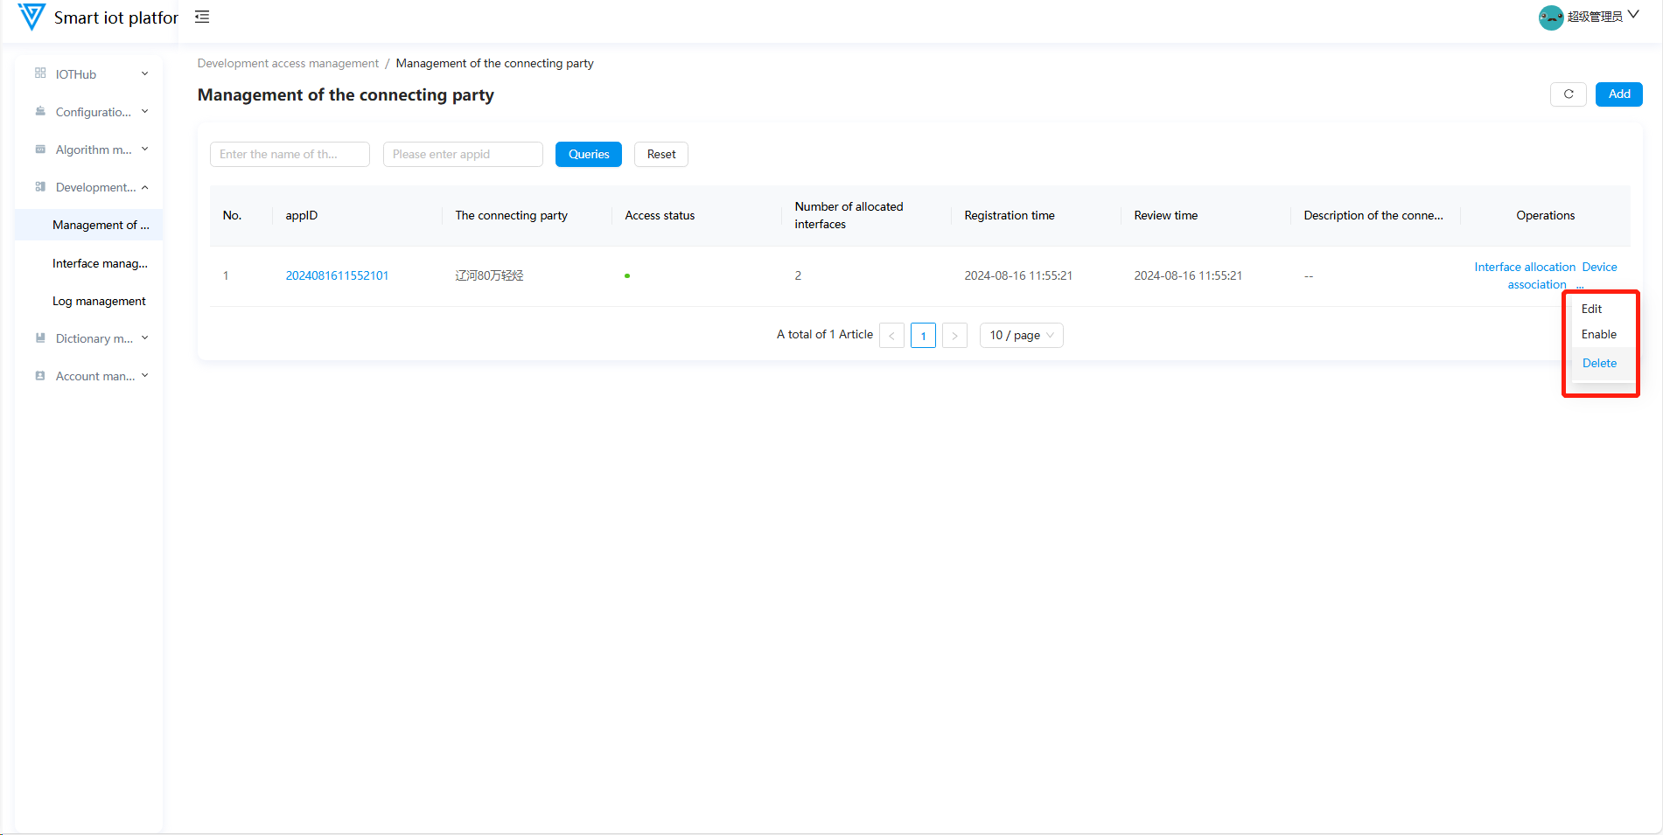Screen dimensions: 1663x835
Task: Go to the next page arrow
Action: [954, 336]
